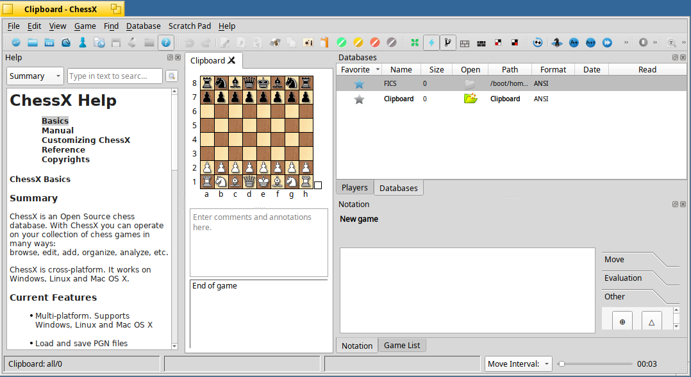Open the Database menu
Screen dimensions: 691x377
[x=143, y=26]
